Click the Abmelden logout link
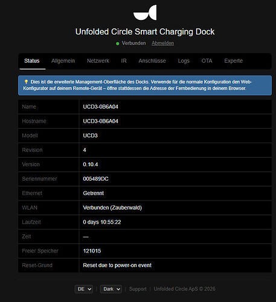Image resolution: width=276 pixels, height=302 pixels. point(163,43)
